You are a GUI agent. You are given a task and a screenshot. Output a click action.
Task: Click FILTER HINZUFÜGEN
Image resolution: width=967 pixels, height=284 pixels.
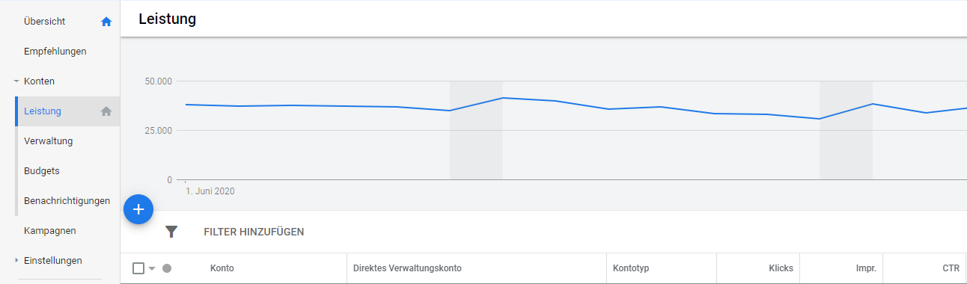pos(254,232)
